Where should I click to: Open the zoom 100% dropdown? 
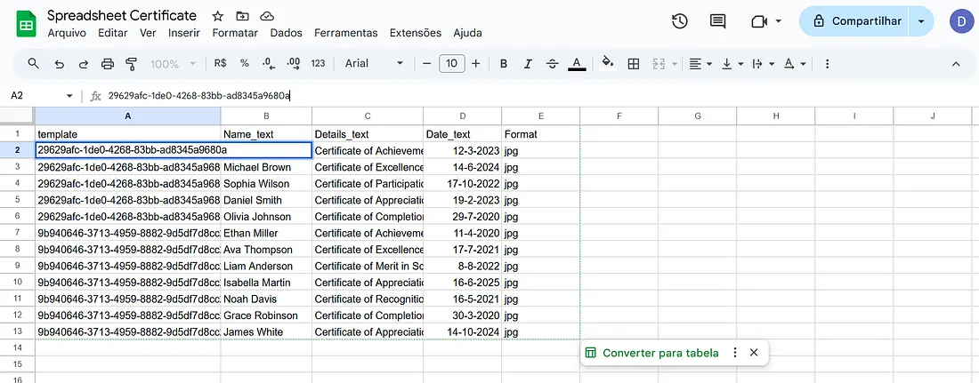pos(173,64)
